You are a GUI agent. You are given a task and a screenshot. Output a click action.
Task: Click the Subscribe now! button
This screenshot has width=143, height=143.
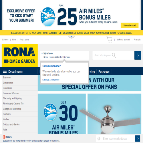130,25
